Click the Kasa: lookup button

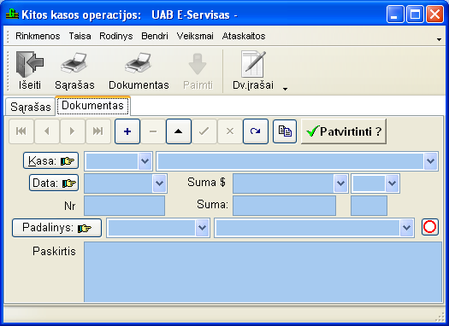[x=50, y=160]
